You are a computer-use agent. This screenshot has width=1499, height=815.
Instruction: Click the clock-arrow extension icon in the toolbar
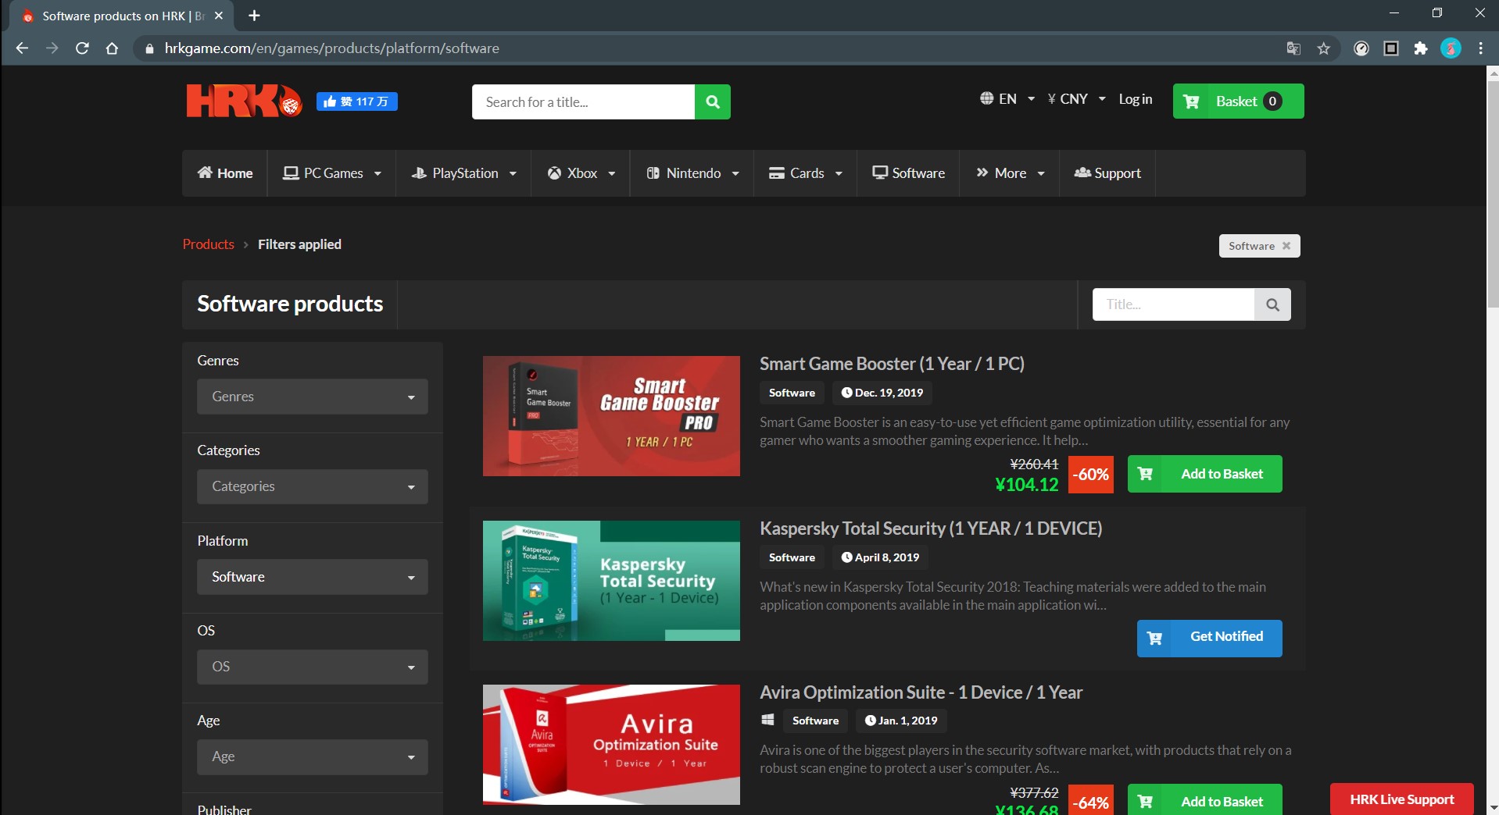pyautogui.click(x=1361, y=48)
